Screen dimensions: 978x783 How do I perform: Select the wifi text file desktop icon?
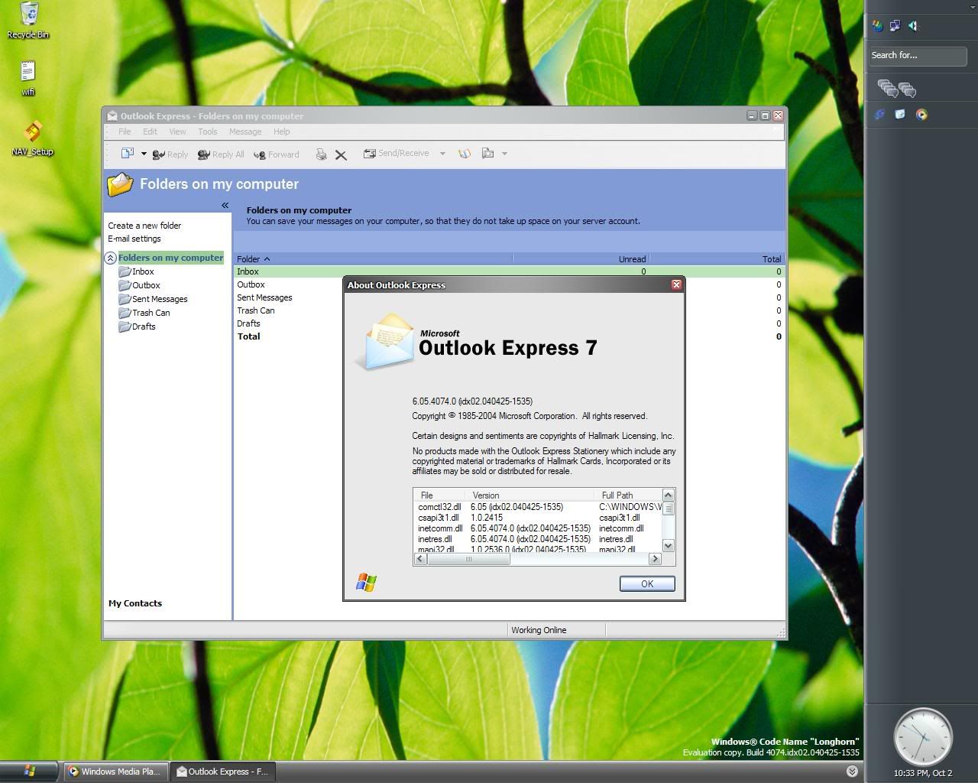point(28,78)
